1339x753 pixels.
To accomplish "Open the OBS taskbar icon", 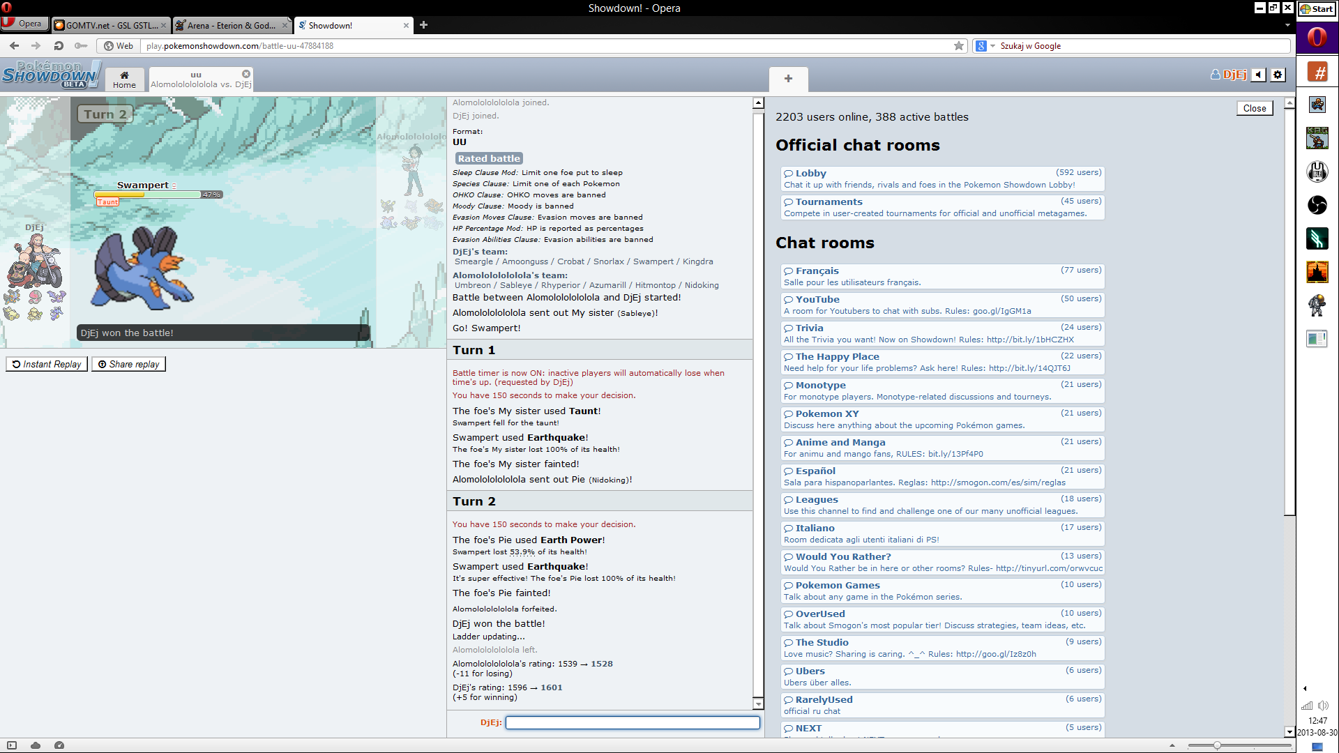I will tap(1317, 205).
